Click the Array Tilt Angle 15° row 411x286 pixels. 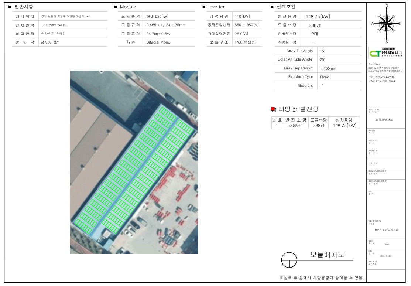318,51
